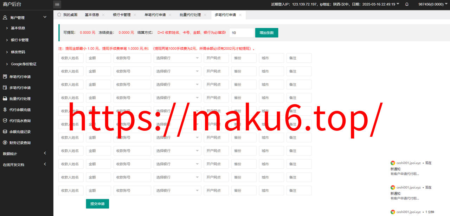Click the row count field showing 10
This screenshot has width=450, height=216.
pyautogui.click(x=242, y=33)
